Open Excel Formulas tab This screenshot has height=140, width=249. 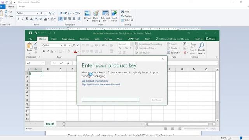pos(84,39)
